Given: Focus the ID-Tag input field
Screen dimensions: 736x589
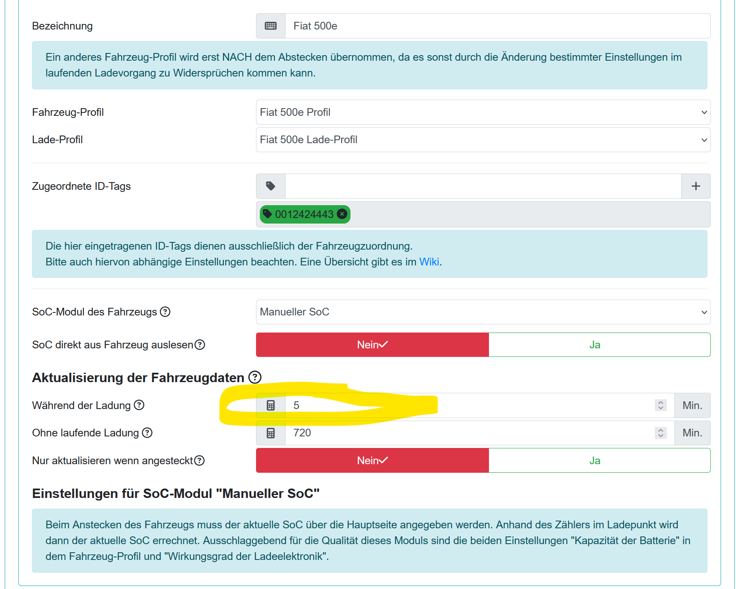Looking at the screenshot, I should coord(483,186).
